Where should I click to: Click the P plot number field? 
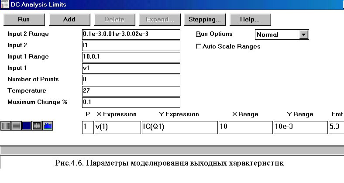(88, 127)
